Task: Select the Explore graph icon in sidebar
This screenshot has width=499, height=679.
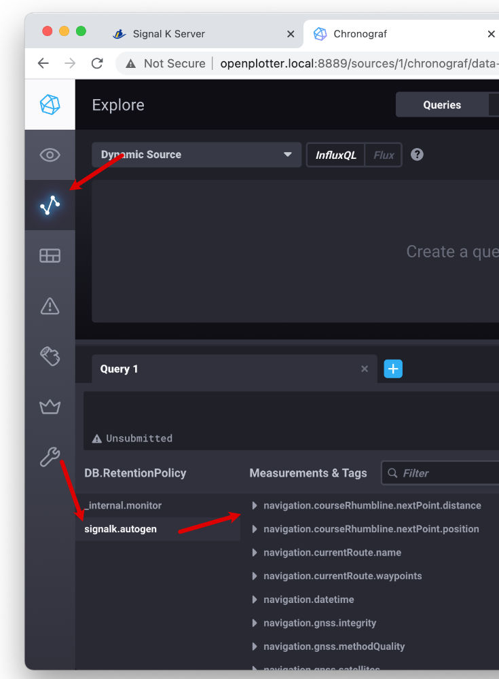Action: (50, 205)
